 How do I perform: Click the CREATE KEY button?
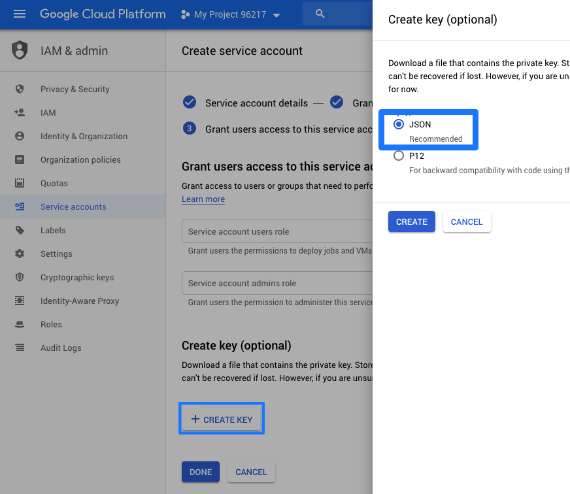tap(222, 419)
